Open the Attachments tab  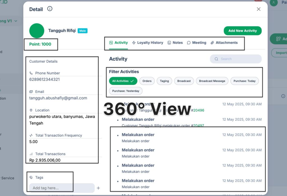pos(224,43)
